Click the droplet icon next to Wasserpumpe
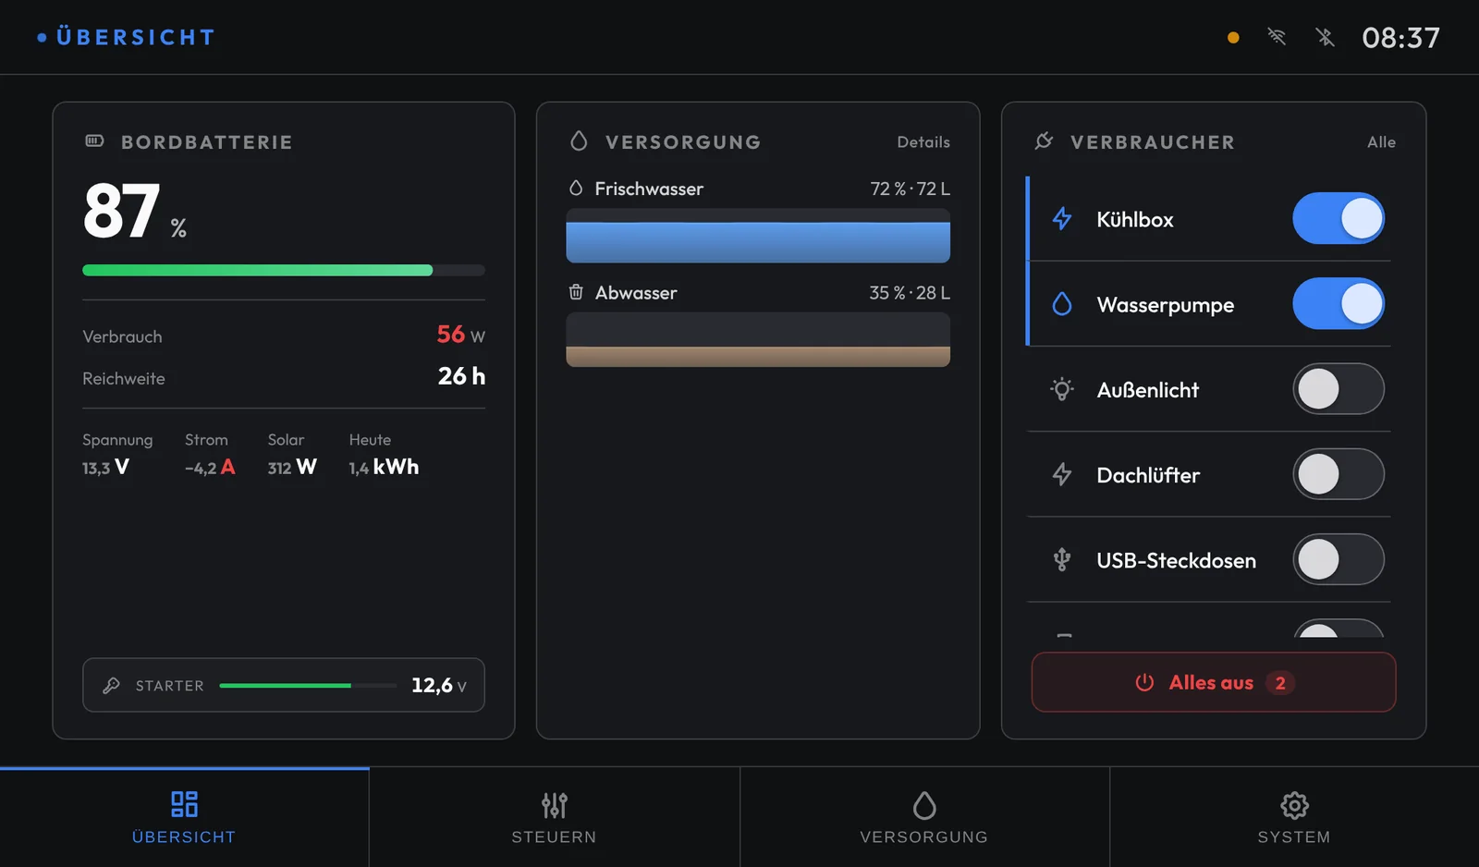 (1062, 304)
